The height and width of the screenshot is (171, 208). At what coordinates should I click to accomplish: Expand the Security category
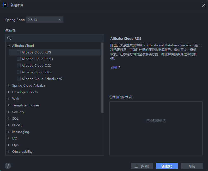[x=8, y=112]
